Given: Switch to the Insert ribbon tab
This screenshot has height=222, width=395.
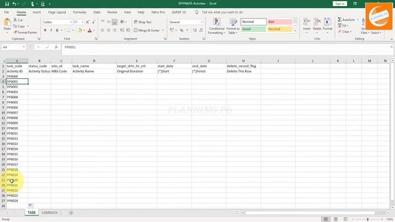Looking at the screenshot, I should coord(36,12).
